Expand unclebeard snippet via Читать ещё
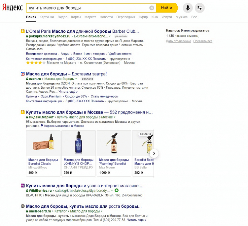 click(x=136, y=220)
